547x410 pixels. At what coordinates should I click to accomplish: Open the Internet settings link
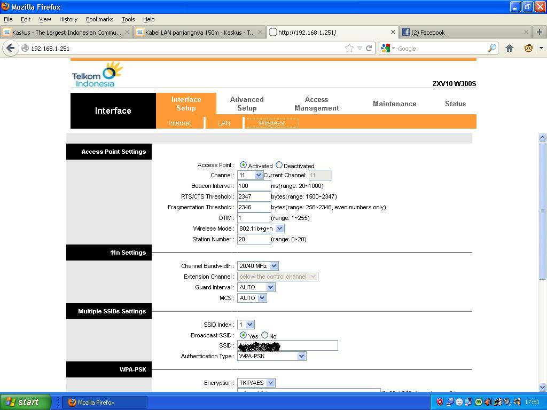[x=179, y=123]
